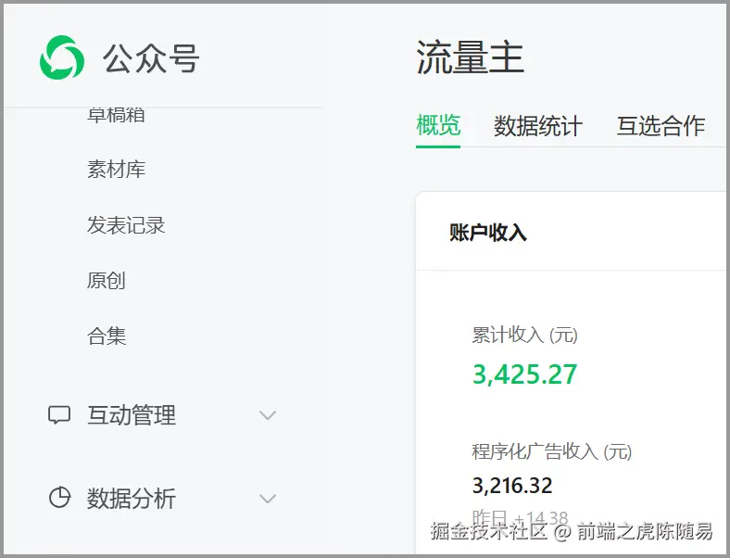Viewport: 730px width, 558px height.
Task: Switch to the 数据统计 tab
Action: (x=537, y=126)
